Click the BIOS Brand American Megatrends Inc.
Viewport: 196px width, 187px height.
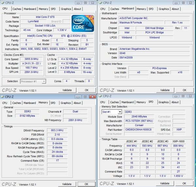pyautogui.click(x=154, y=49)
